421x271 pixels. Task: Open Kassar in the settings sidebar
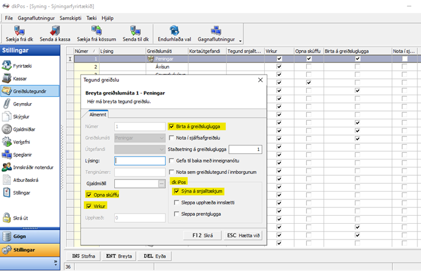pos(19,78)
